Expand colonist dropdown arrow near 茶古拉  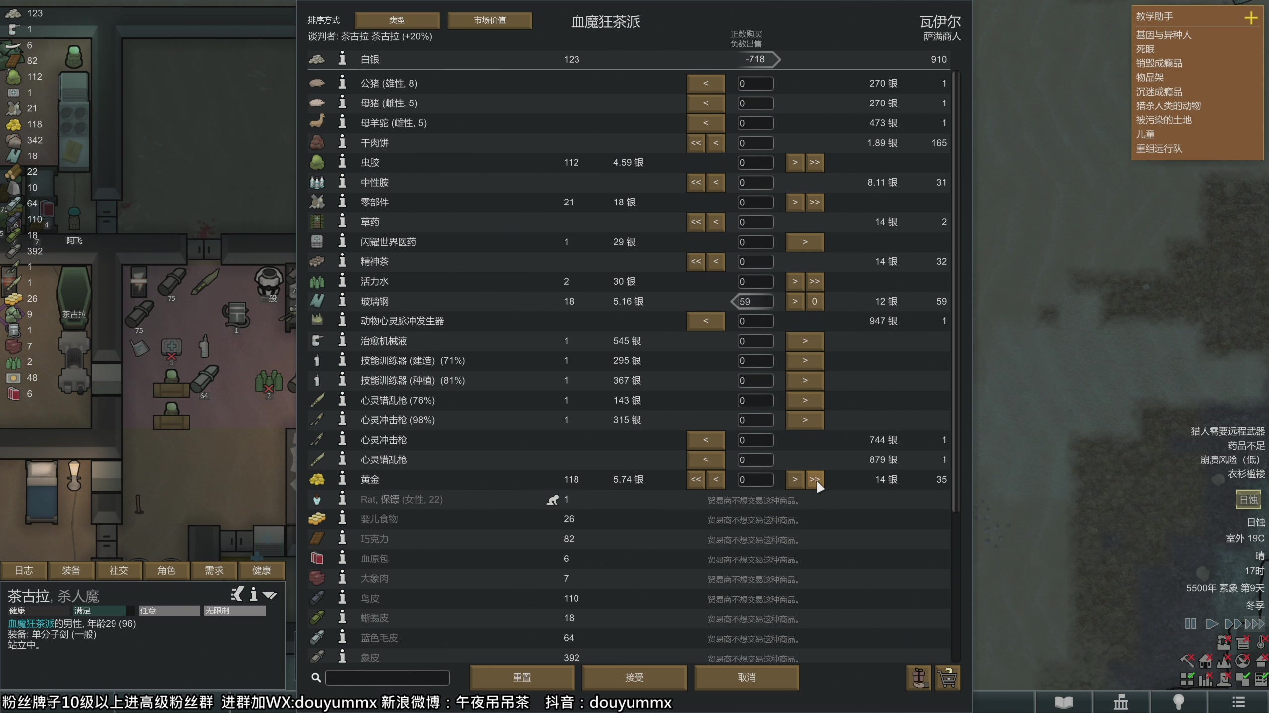270,595
